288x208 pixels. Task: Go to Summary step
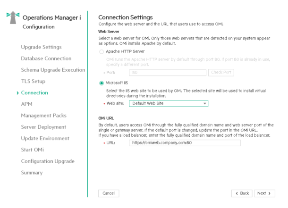[32, 173]
